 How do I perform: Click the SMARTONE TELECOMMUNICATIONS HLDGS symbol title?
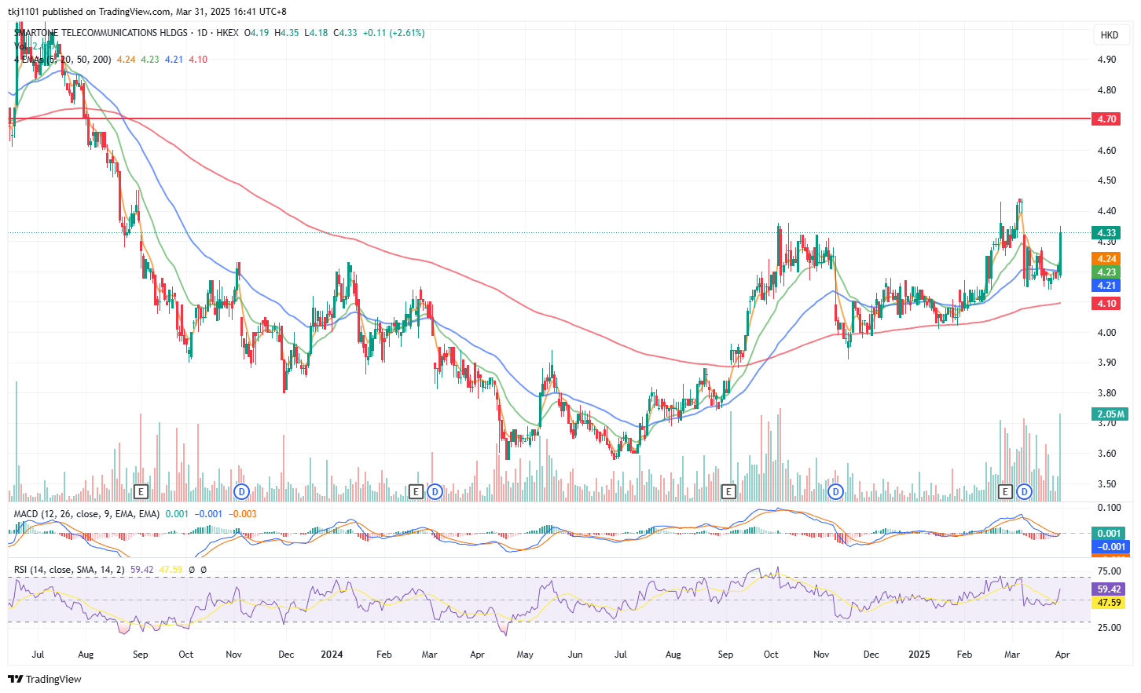pos(101,33)
